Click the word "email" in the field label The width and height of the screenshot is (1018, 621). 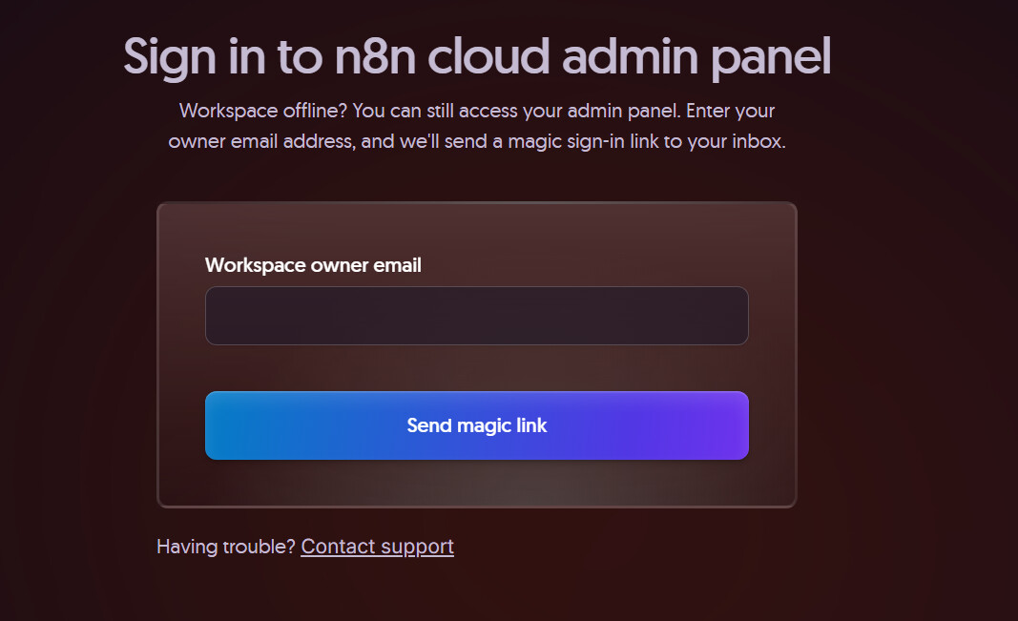point(396,265)
